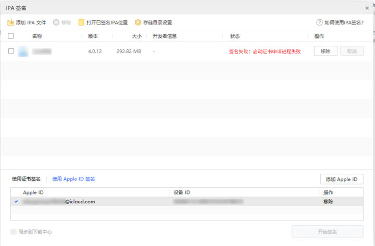Click the size value 292.82 MB
The height and width of the screenshot is (246, 375).
[129, 51]
